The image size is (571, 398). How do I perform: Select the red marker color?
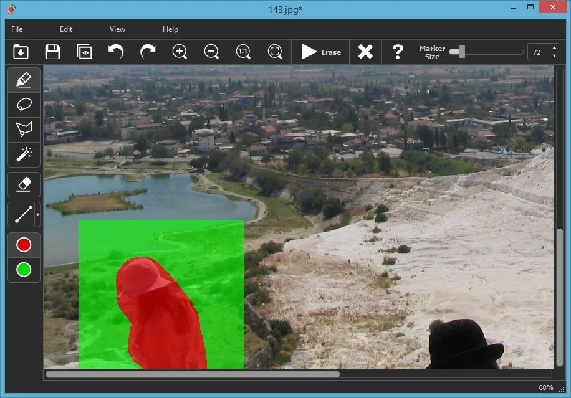24,245
